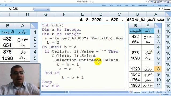This screenshot has width=171, height=96.
Task: Click the horizontal scrollbar thumb at bottom
Action: pyautogui.click(x=67, y=92)
